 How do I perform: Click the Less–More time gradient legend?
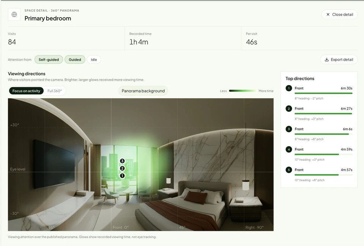(x=243, y=91)
